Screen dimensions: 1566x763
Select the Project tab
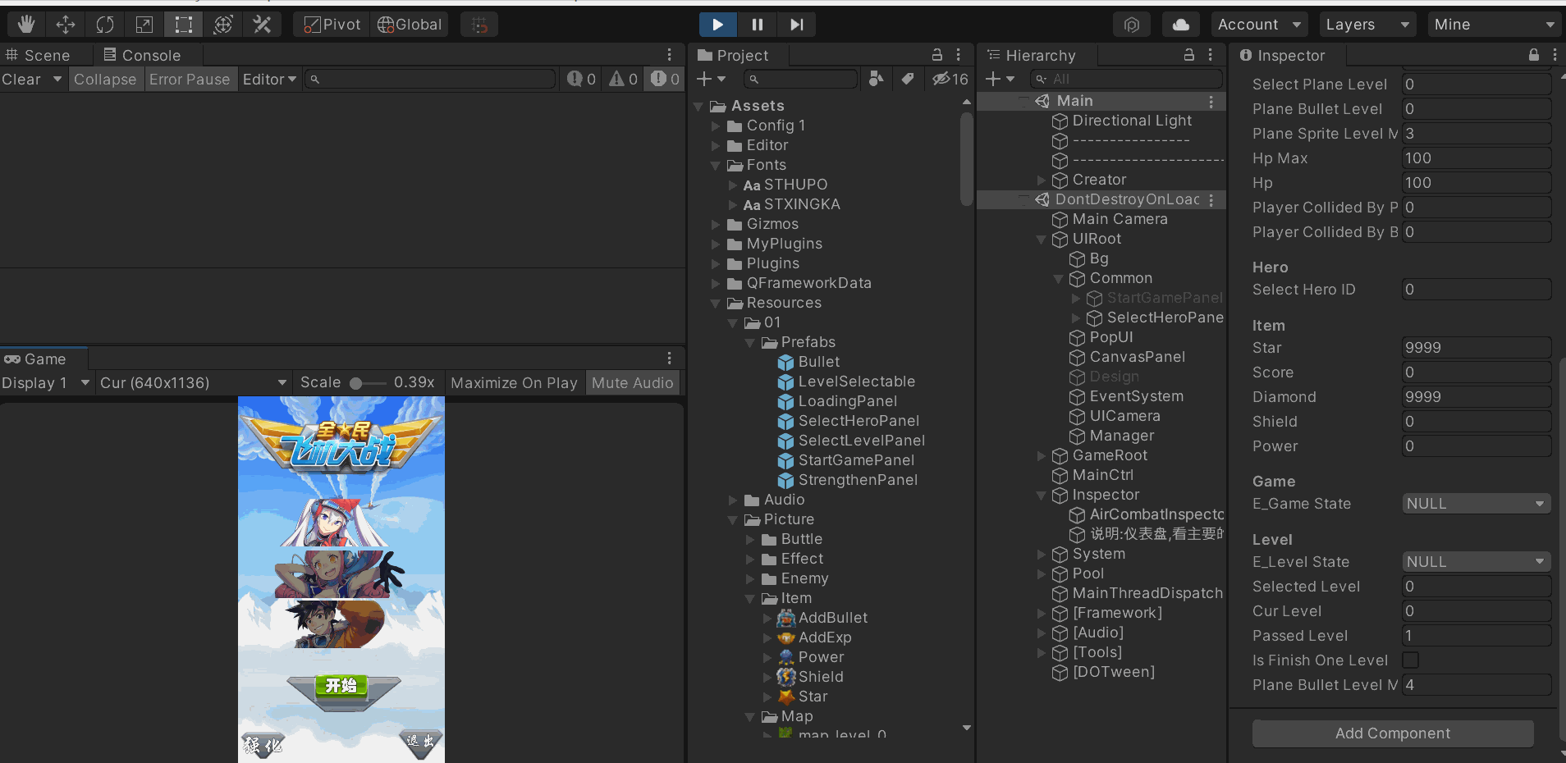coord(733,55)
